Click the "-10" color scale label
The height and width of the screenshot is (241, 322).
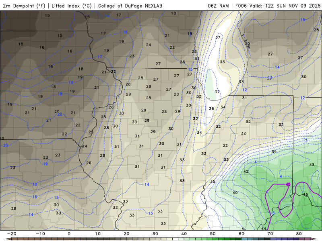tap(40, 234)
